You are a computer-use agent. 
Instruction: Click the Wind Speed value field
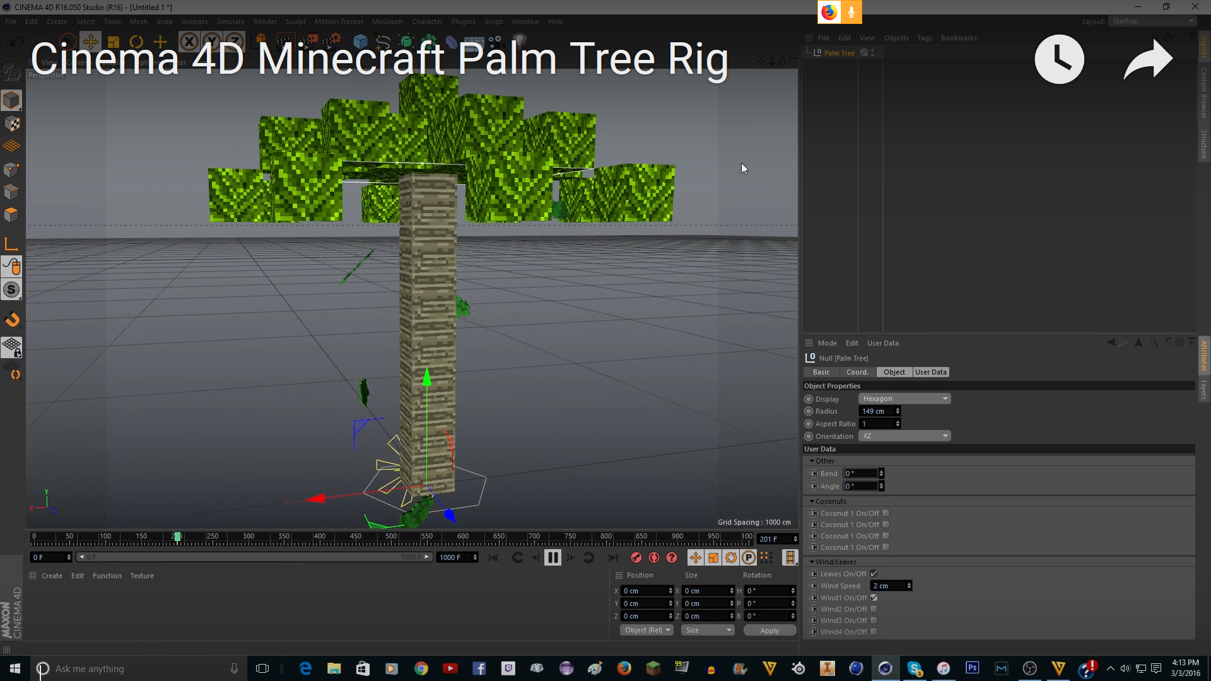[888, 586]
